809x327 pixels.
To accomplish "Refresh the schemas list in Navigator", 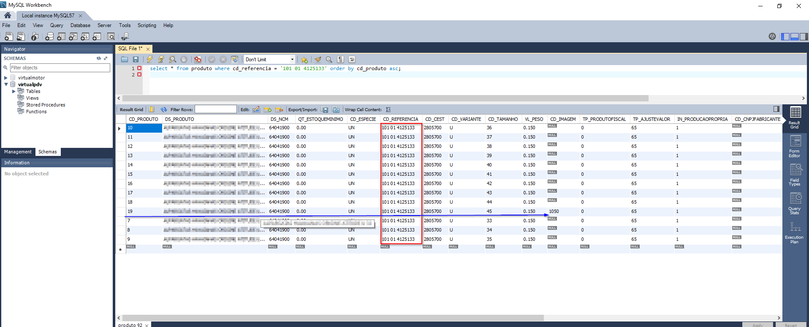I will click(98, 58).
